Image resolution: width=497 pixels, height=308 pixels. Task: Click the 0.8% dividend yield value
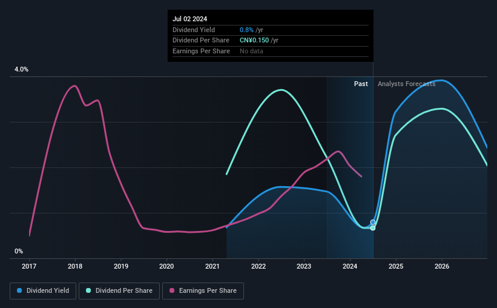pyautogui.click(x=246, y=30)
